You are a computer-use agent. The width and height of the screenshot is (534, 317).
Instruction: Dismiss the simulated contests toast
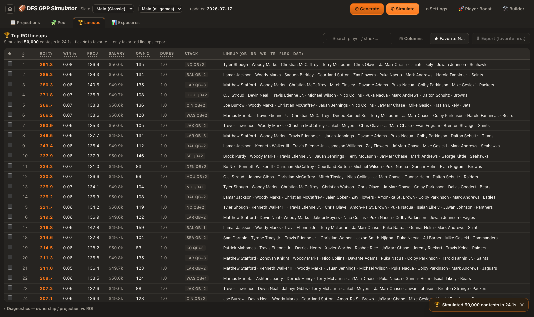point(522,305)
